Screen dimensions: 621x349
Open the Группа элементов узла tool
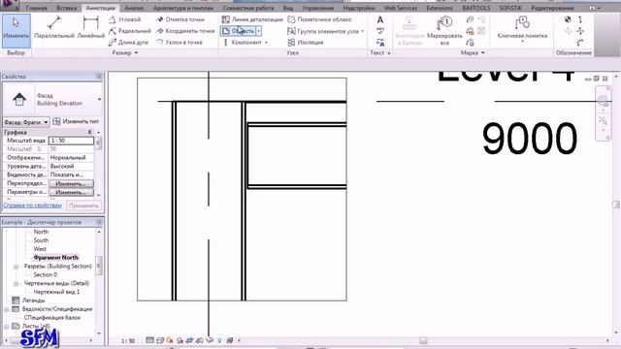(x=323, y=31)
